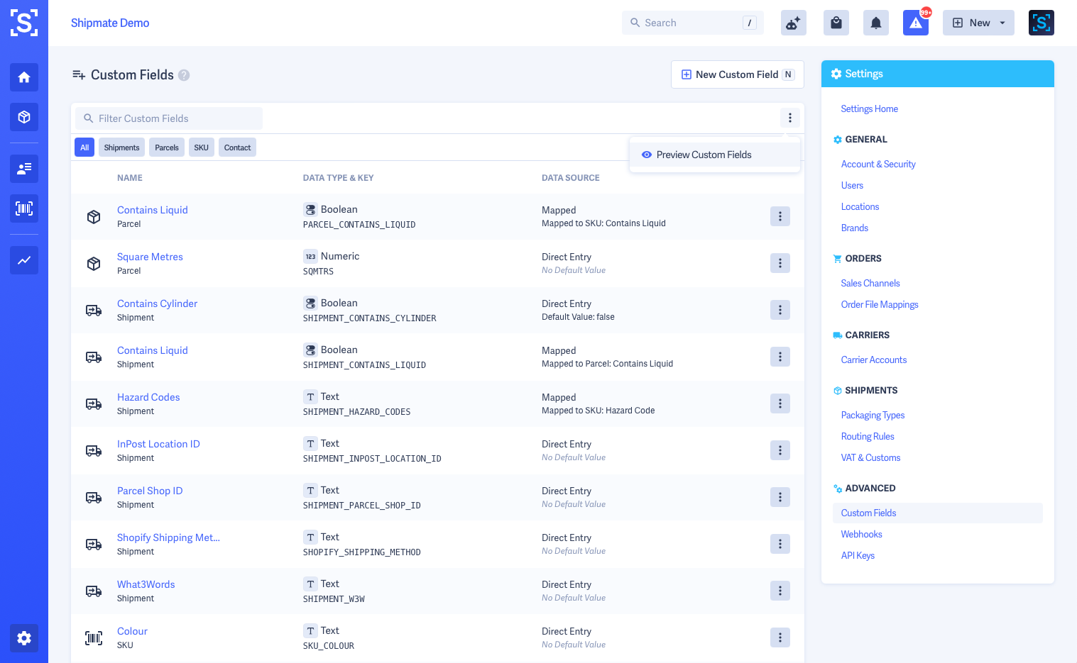The image size is (1077, 663).
Task: Open Locations settings
Action: pos(860,206)
